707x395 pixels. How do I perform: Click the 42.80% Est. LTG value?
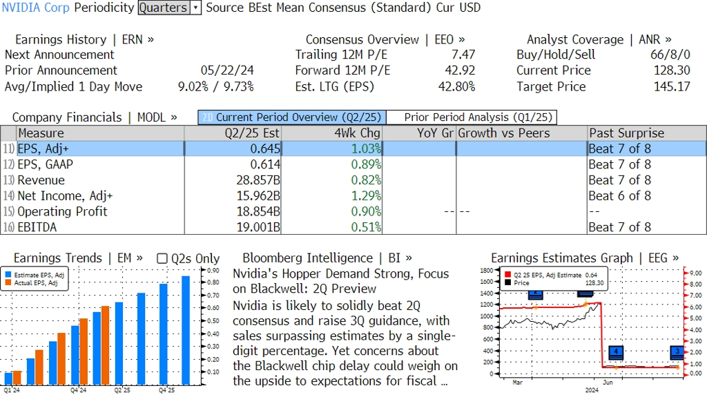pyautogui.click(x=457, y=86)
